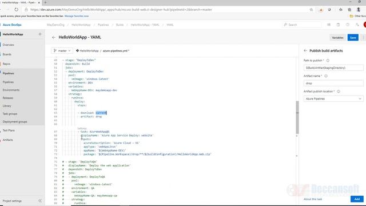Screen dimensions: 366x206
Task: Open user settings icon in header
Action: pos(357,25)
